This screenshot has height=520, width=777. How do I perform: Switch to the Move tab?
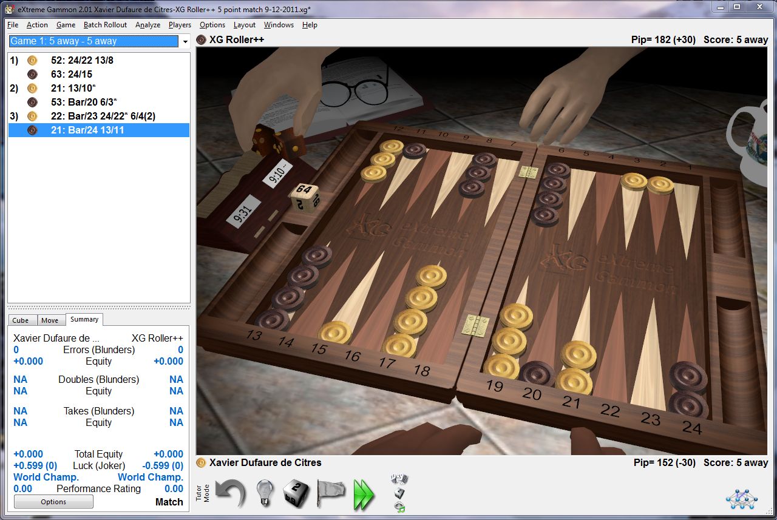click(x=50, y=320)
